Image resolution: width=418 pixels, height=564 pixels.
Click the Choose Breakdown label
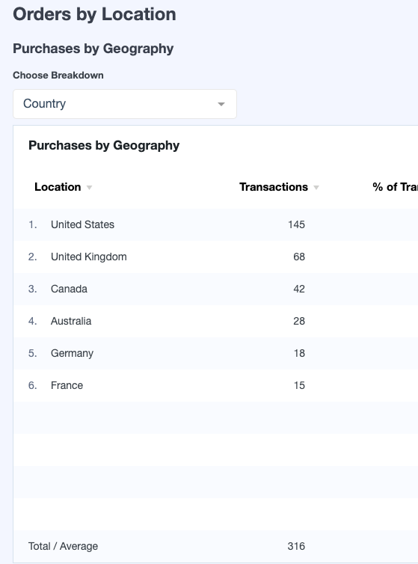pyautogui.click(x=58, y=76)
